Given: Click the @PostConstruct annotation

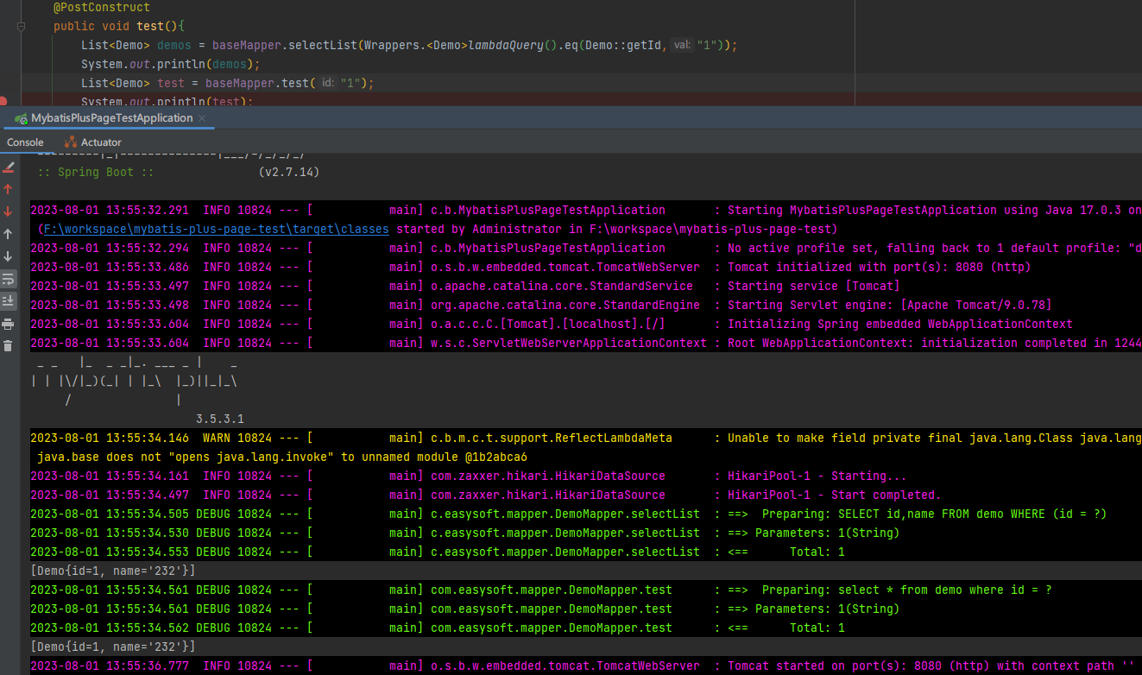Looking at the screenshot, I should (101, 7).
